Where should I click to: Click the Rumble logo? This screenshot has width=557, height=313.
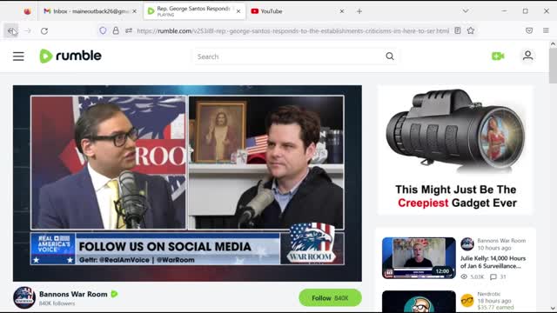pos(70,56)
